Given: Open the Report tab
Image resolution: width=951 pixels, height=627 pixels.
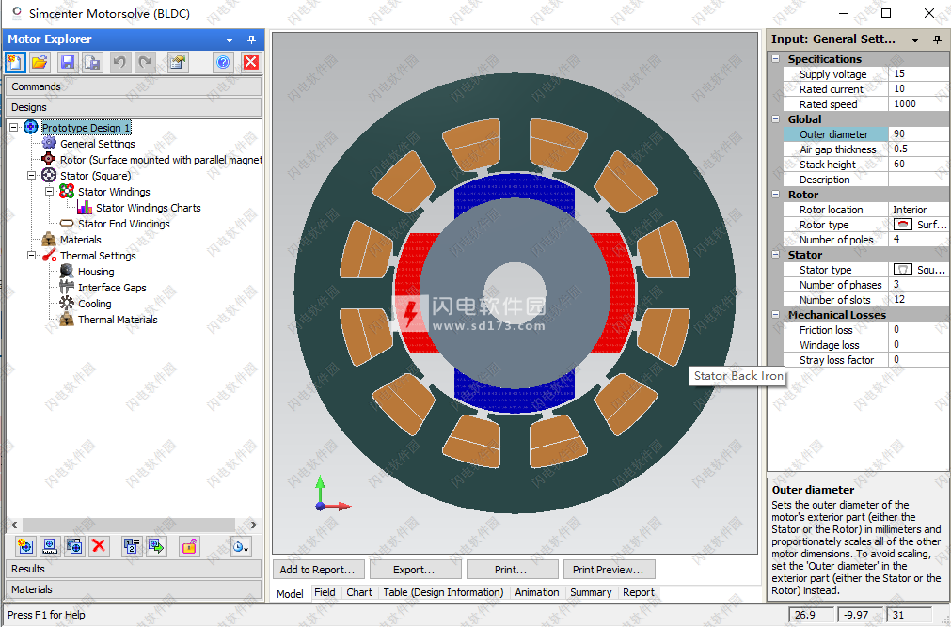Looking at the screenshot, I should click(x=638, y=592).
